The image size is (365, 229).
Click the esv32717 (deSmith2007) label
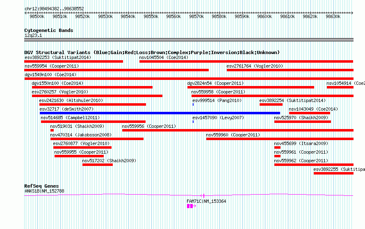tap(66, 109)
